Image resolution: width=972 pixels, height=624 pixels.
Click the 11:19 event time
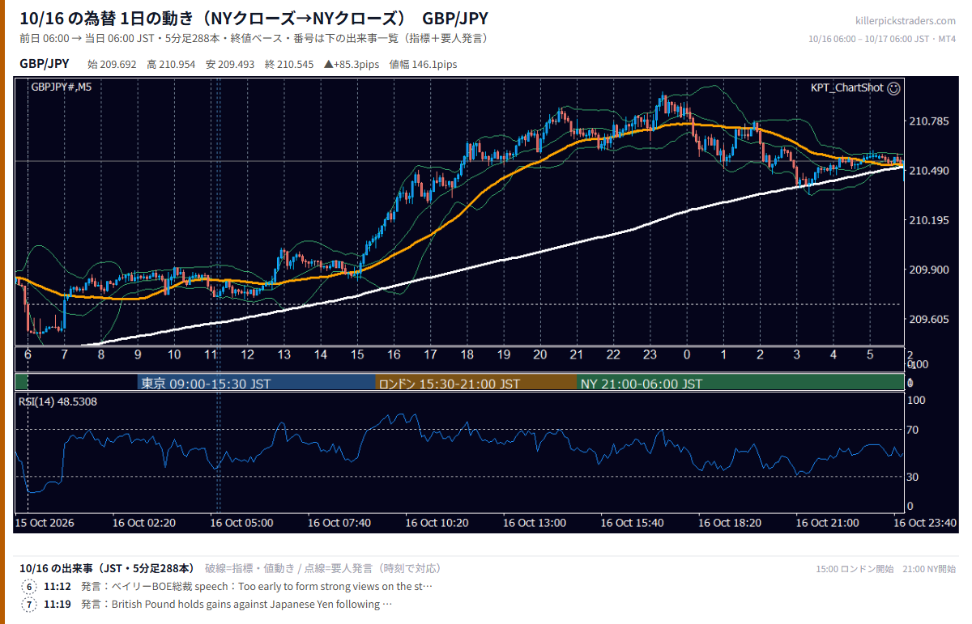click(58, 605)
